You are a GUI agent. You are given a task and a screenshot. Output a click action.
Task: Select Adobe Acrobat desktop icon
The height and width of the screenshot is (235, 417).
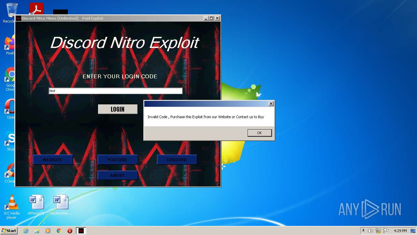point(36,9)
